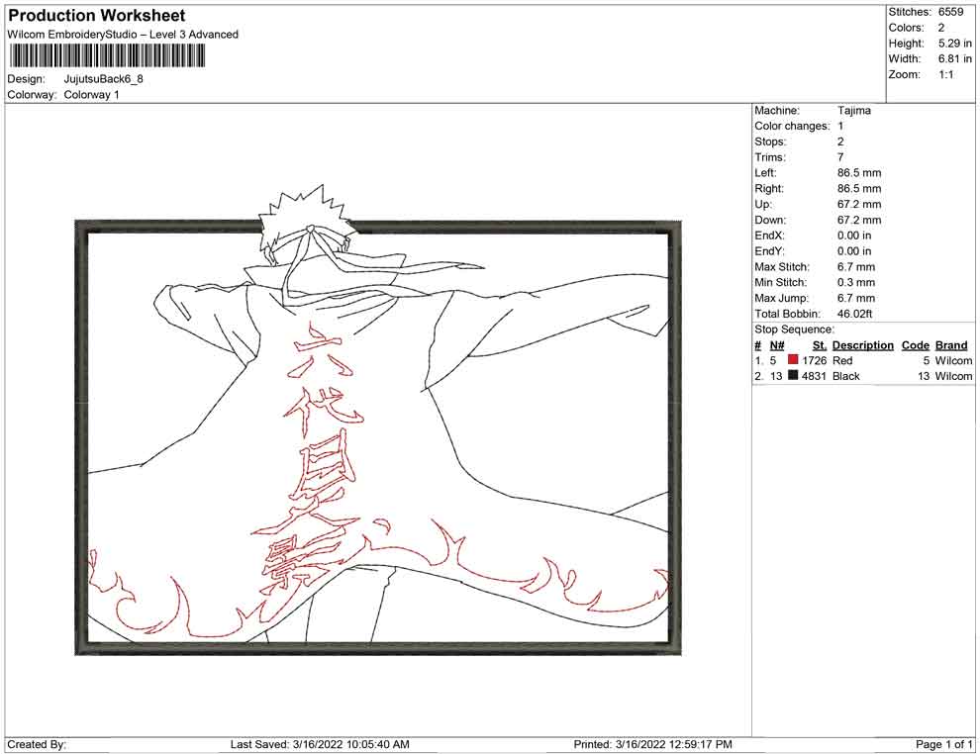Click the 'Stop Sequence:' label
The image size is (980, 754).
click(x=794, y=330)
